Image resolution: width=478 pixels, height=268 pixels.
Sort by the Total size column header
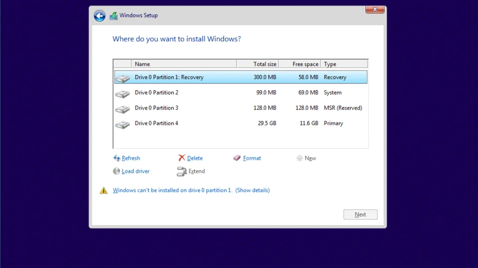click(257, 64)
